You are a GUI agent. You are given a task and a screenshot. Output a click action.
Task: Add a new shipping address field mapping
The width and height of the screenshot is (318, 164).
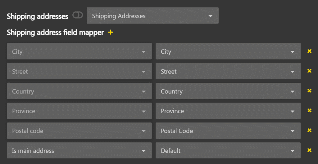(111, 32)
